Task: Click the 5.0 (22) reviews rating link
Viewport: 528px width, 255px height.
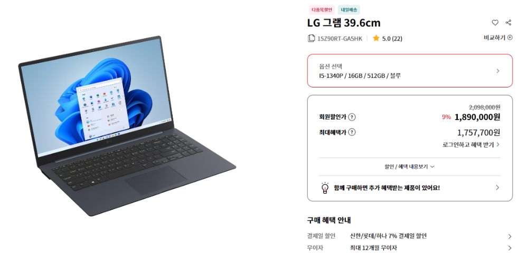Action: (392, 38)
